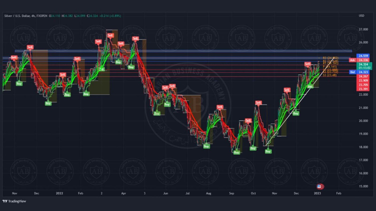Click the 19.000 price axis level
The width and height of the screenshot is (376, 211).
pyautogui.click(x=363, y=134)
